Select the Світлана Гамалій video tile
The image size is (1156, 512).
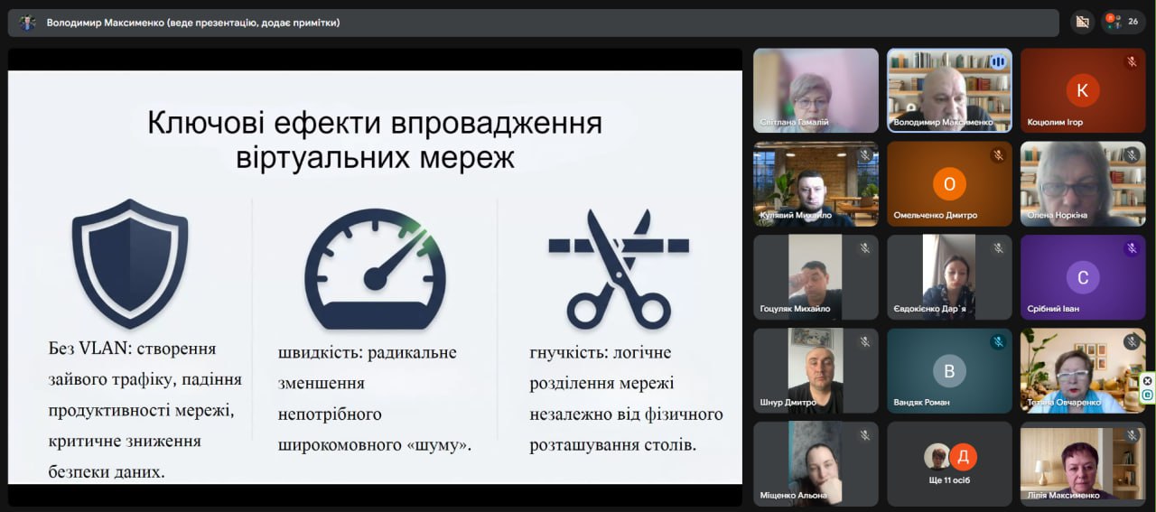point(816,90)
